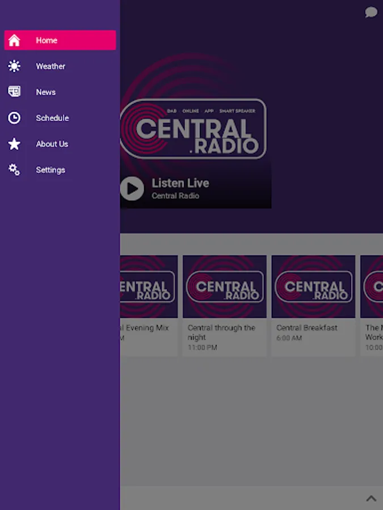The width and height of the screenshot is (383, 510).
Task: Open the chat bubble icon
Action: pyautogui.click(x=371, y=12)
